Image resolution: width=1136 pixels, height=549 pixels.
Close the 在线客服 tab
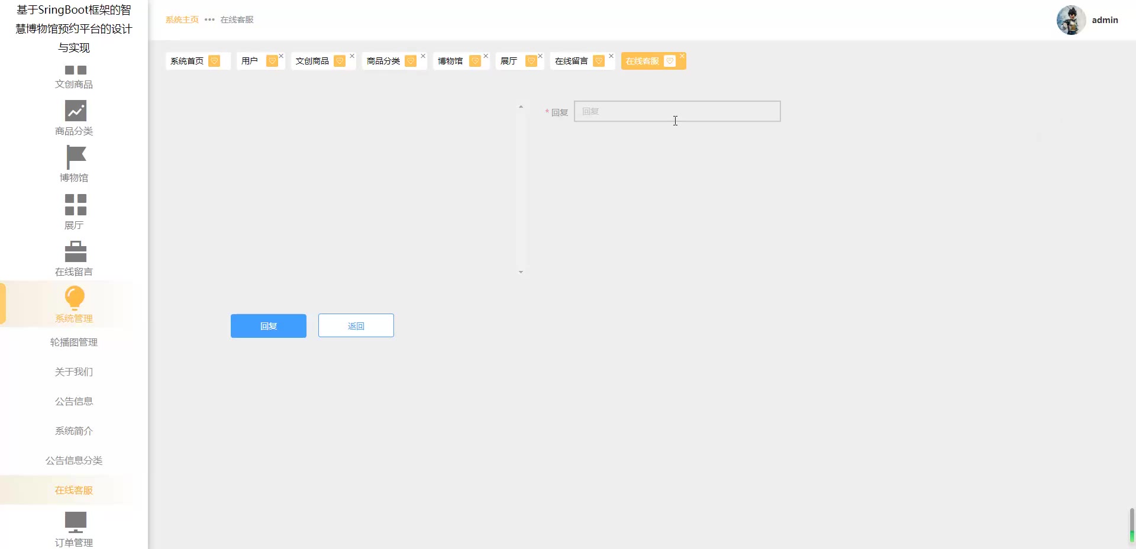point(682,56)
